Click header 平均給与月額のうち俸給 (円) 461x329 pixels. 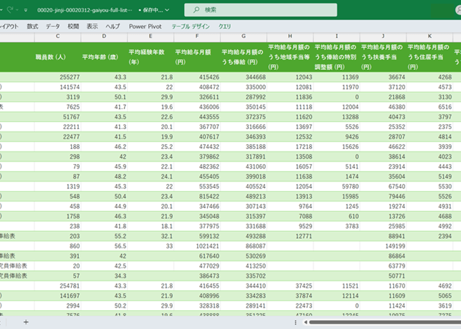point(243,57)
